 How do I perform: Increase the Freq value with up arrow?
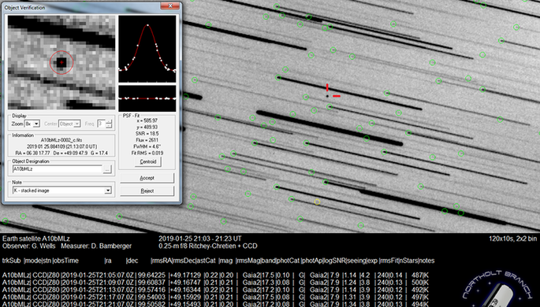click(109, 122)
